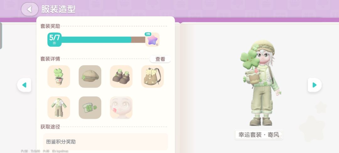Select the clover handkerchief accessory item

click(x=90, y=108)
